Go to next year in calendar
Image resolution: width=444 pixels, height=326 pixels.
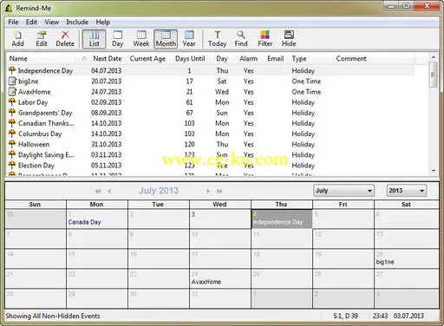point(219,191)
